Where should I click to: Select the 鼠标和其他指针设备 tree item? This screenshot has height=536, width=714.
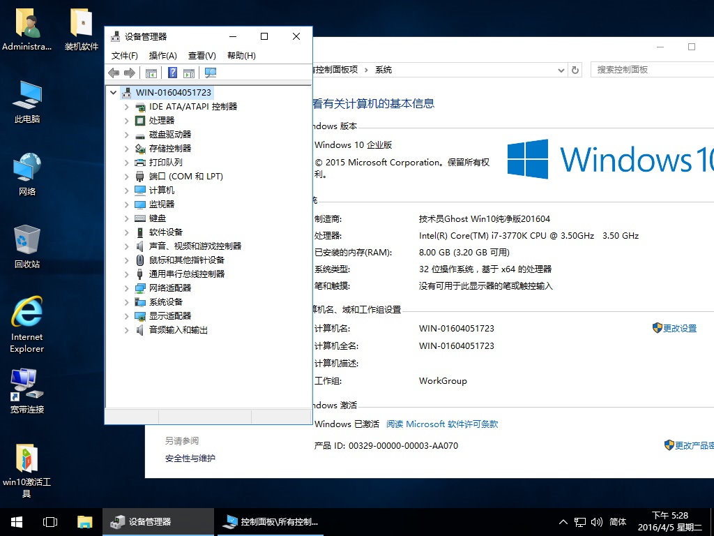click(187, 260)
